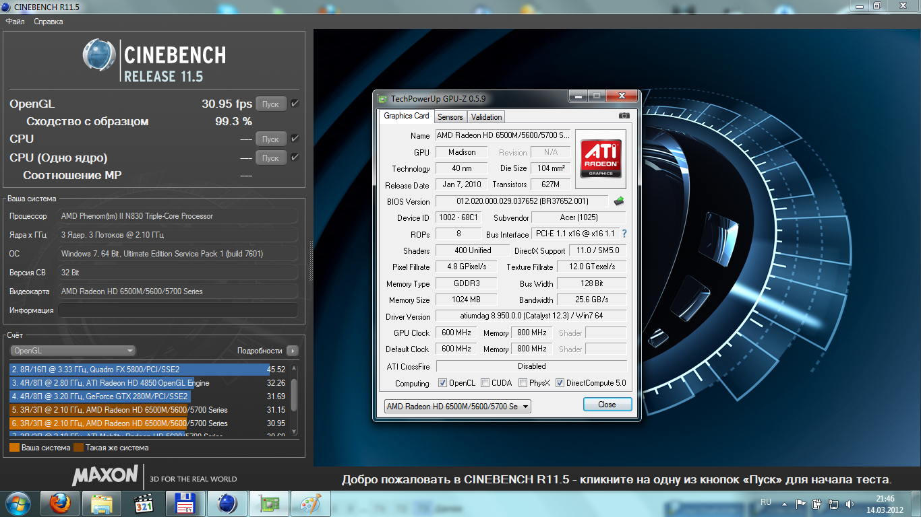The height and width of the screenshot is (517, 921).
Task: Toggle the OpenCL checkbox in GPU-Z
Action: click(x=442, y=383)
